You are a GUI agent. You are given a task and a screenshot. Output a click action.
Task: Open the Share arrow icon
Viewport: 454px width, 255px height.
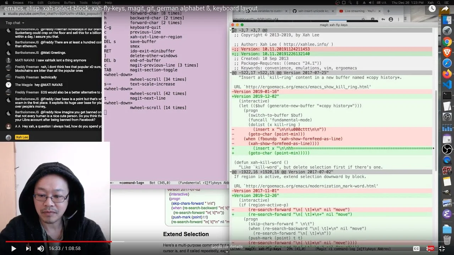445,9
